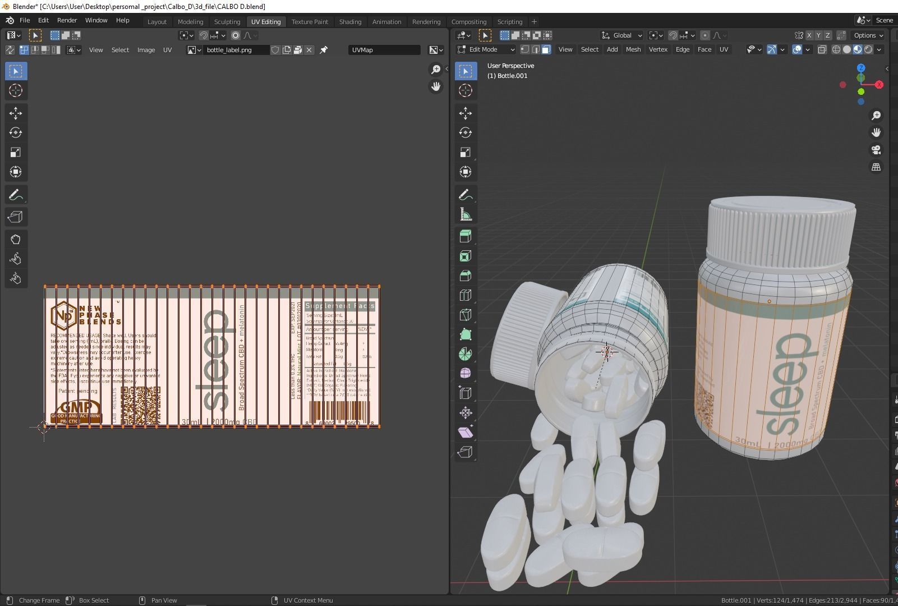The width and height of the screenshot is (898, 606).
Task: Choose the UV Grab sculpt tool
Action: click(x=16, y=240)
